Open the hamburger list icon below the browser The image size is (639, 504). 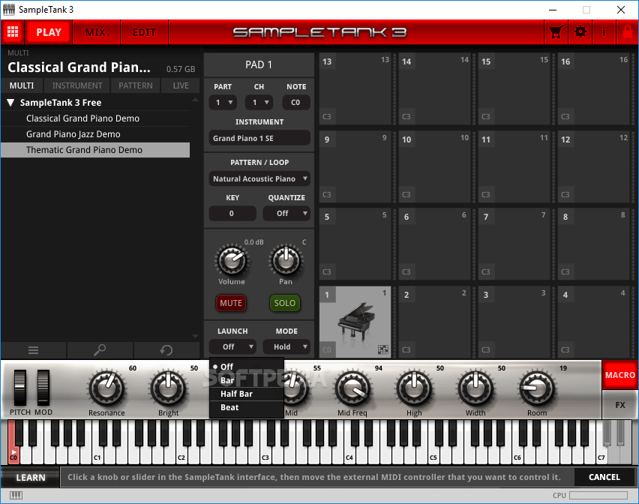coord(31,350)
